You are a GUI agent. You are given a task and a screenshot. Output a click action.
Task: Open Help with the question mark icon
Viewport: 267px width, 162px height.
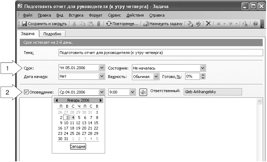255,24
